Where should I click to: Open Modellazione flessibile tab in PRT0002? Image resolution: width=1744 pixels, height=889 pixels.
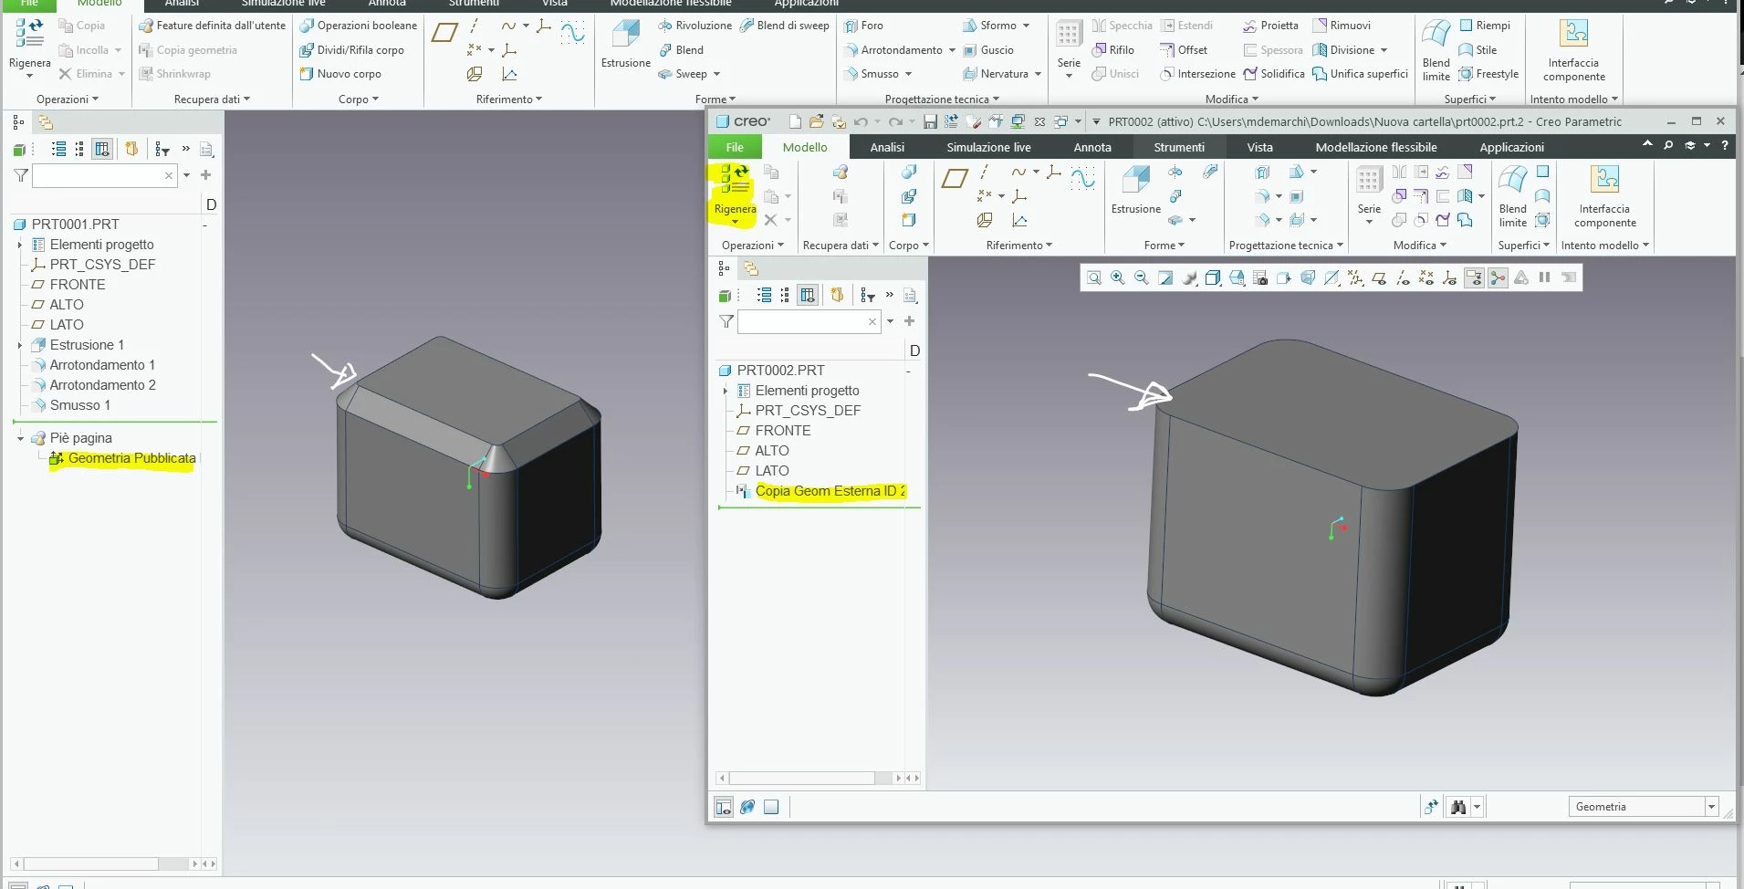tap(1376, 147)
